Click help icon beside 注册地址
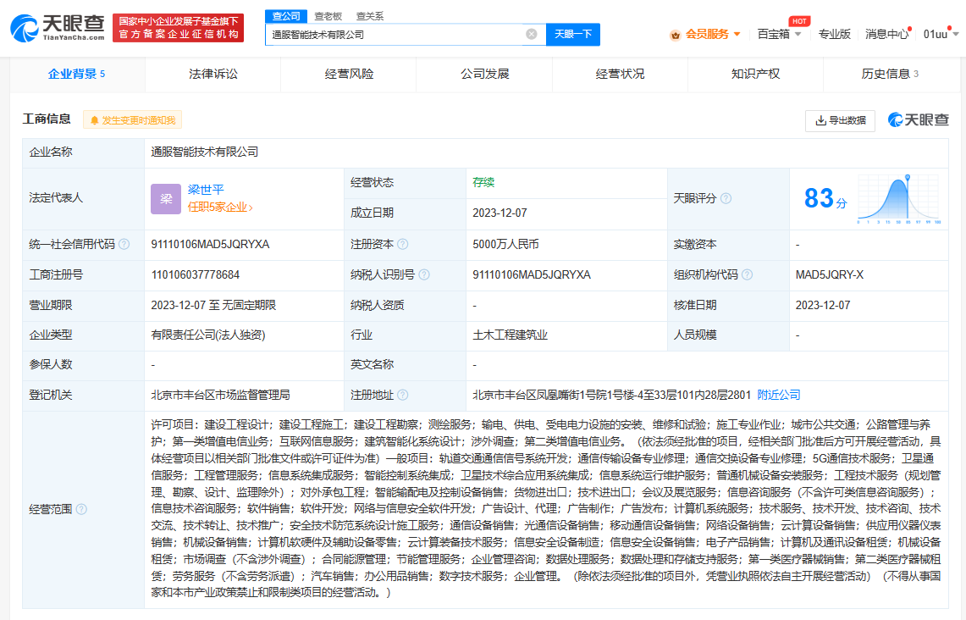Viewport: 966px width, 620px height. [403, 396]
